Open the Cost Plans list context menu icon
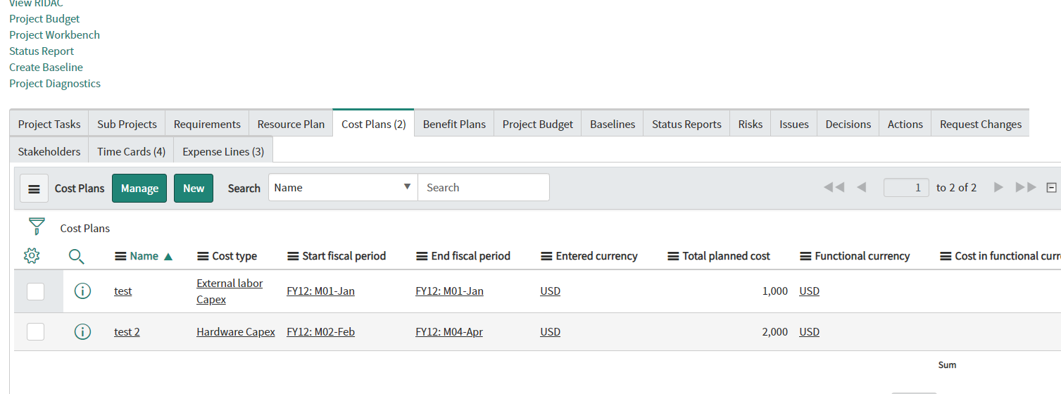The height and width of the screenshot is (394, 1061). coord(34,189)
